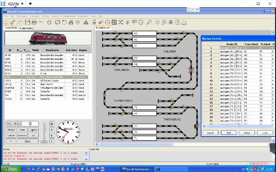This screenshot has height=172, width=276.
Task: Toggle the Motor function button
Action: [11, 130]
